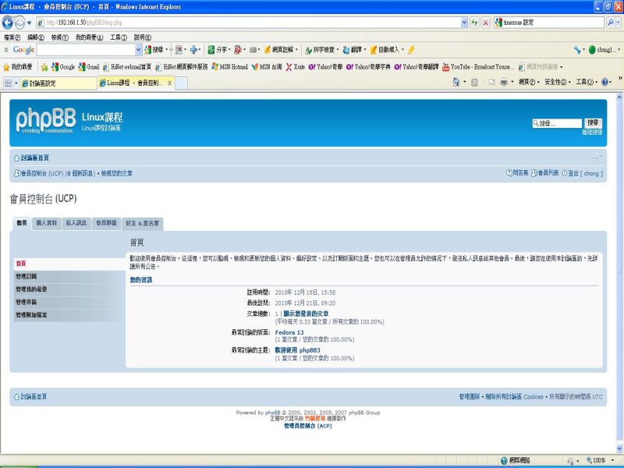Open the 檢視(V) menu
This screenshot has height=468, width=624.
point(60,37)
